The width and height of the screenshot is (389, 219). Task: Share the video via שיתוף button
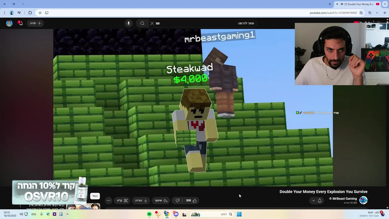[x=161, y=200]
